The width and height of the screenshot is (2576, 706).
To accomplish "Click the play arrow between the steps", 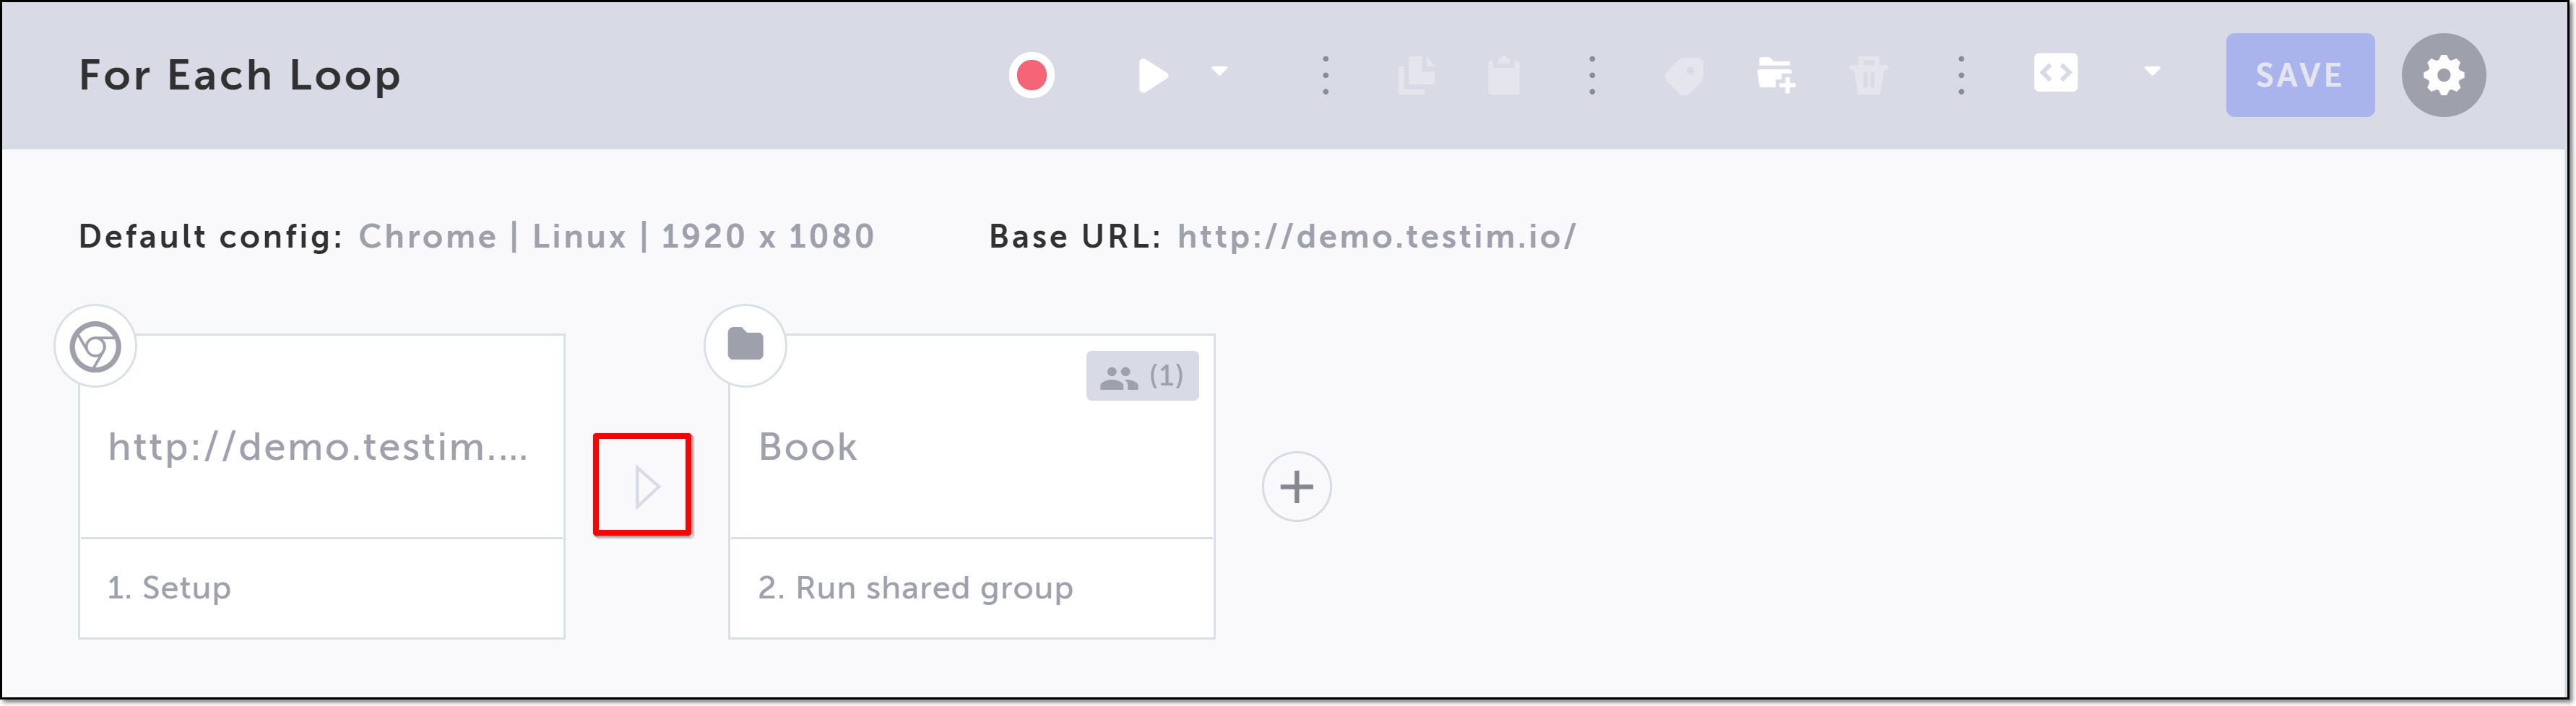I will click(645, 487).
